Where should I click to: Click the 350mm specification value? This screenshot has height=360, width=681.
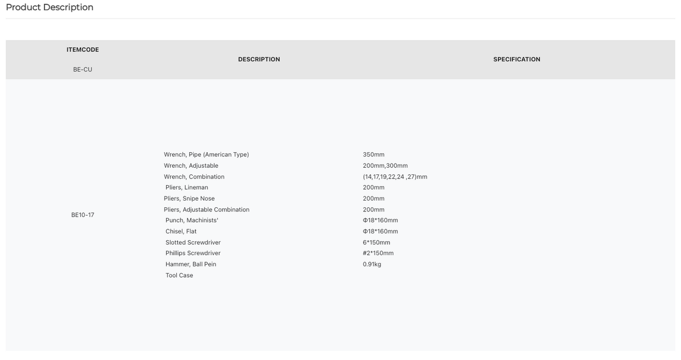point(374,155)
